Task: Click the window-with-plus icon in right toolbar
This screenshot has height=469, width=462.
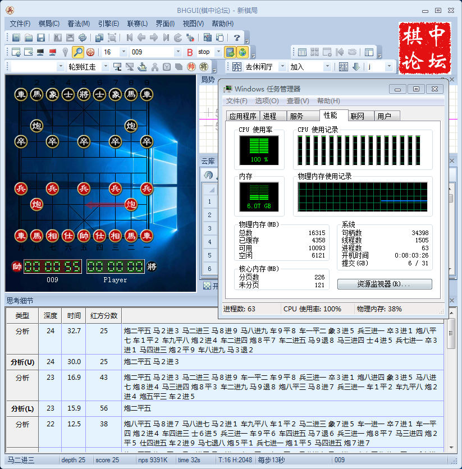Action: coord(327,52)
